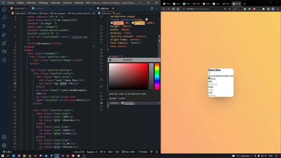Viewport: 281px width, 158px height.
Task: Click the Prettier status bar item
Action: (142, 152)
